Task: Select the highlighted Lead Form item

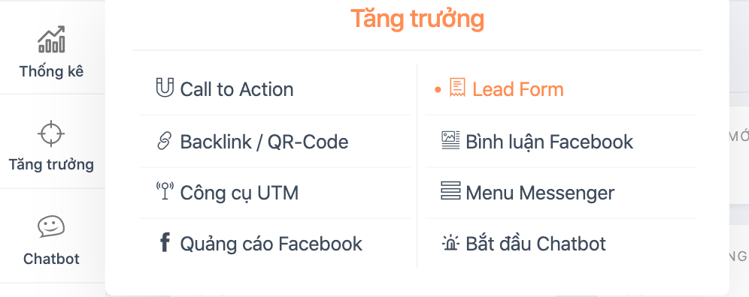Action: click(518, 89)
